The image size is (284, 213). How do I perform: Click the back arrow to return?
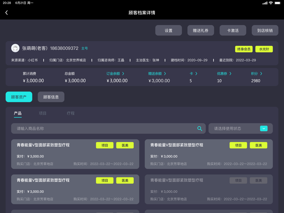pyautogui.click(x=6, y=12)
